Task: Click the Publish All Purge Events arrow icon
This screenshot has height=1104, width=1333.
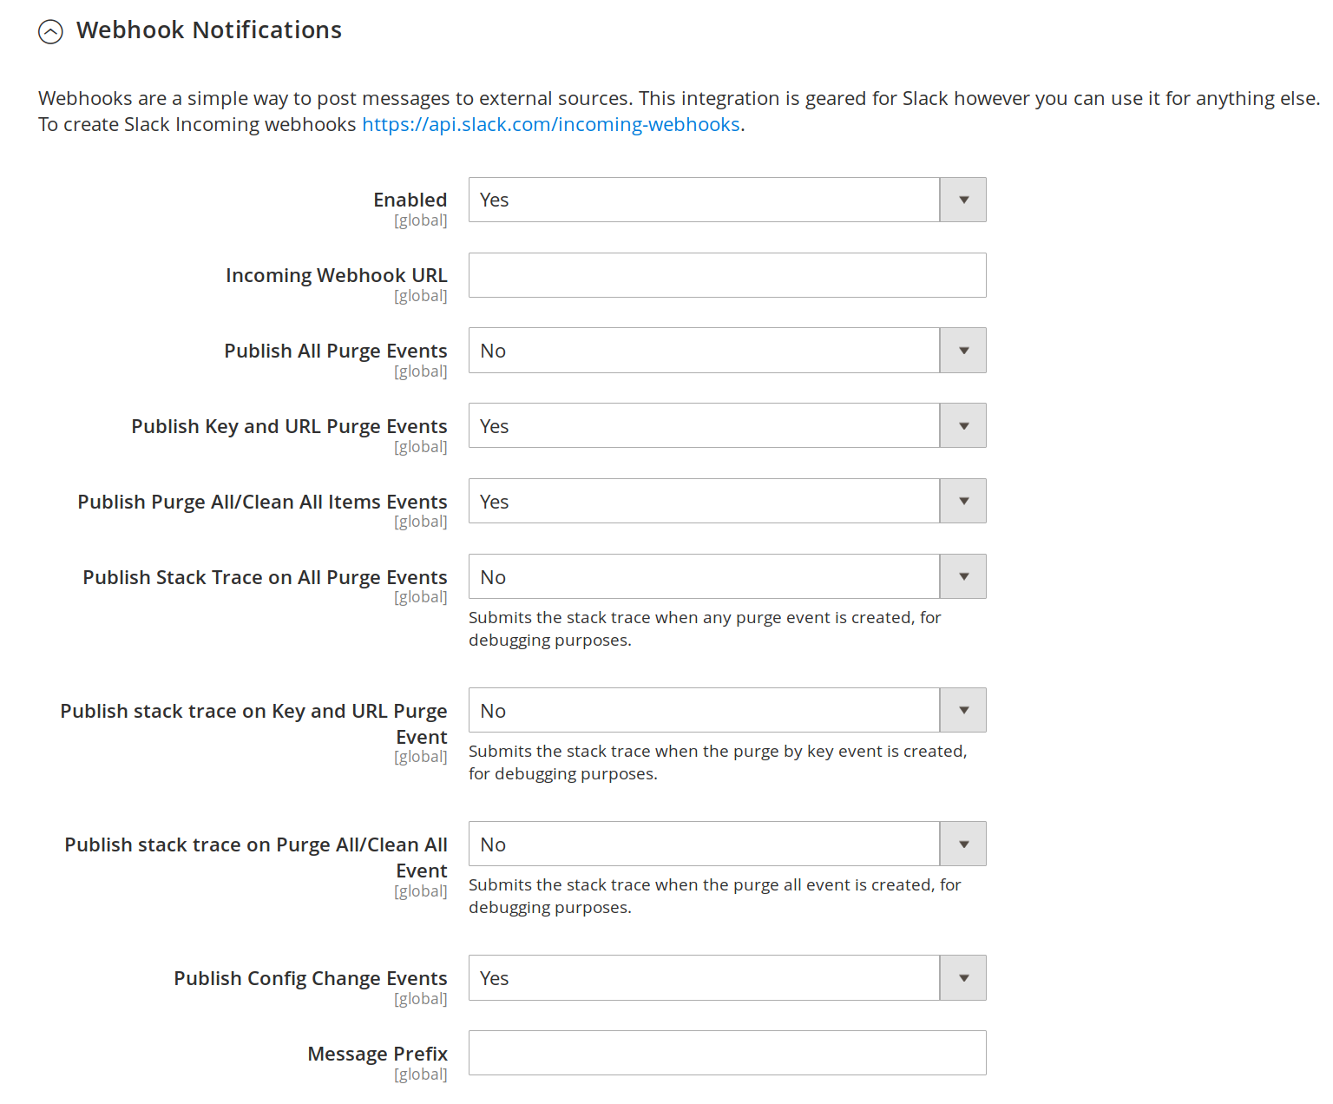Action: tap(962, 350)
